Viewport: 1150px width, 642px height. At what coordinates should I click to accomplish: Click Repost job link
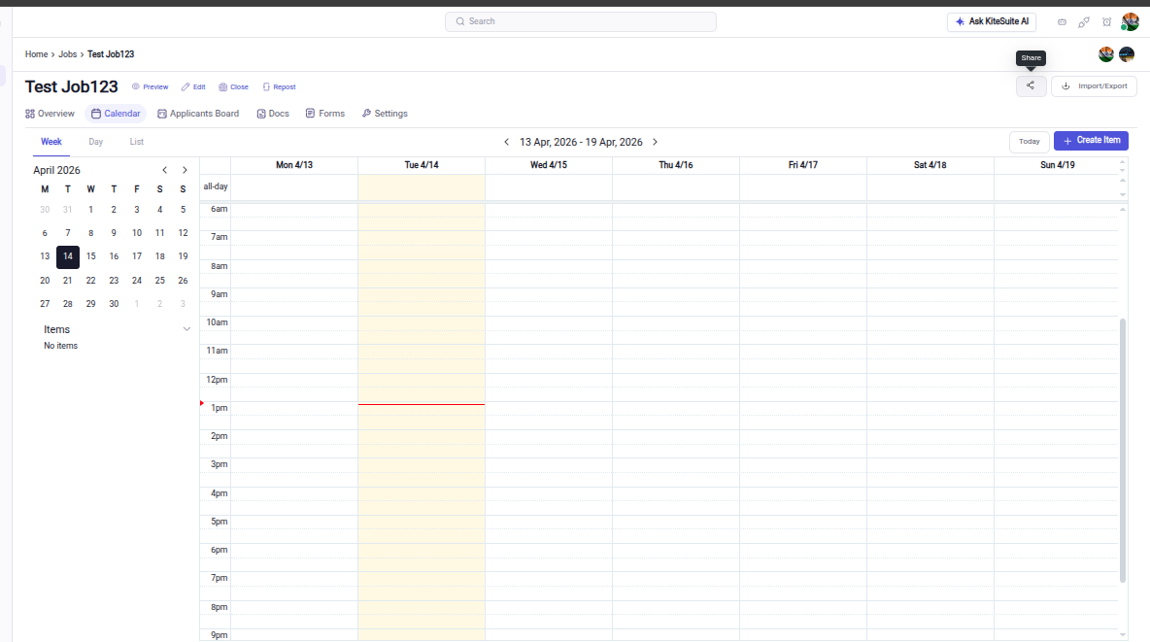pyautogui.click(x=279, y=86)
